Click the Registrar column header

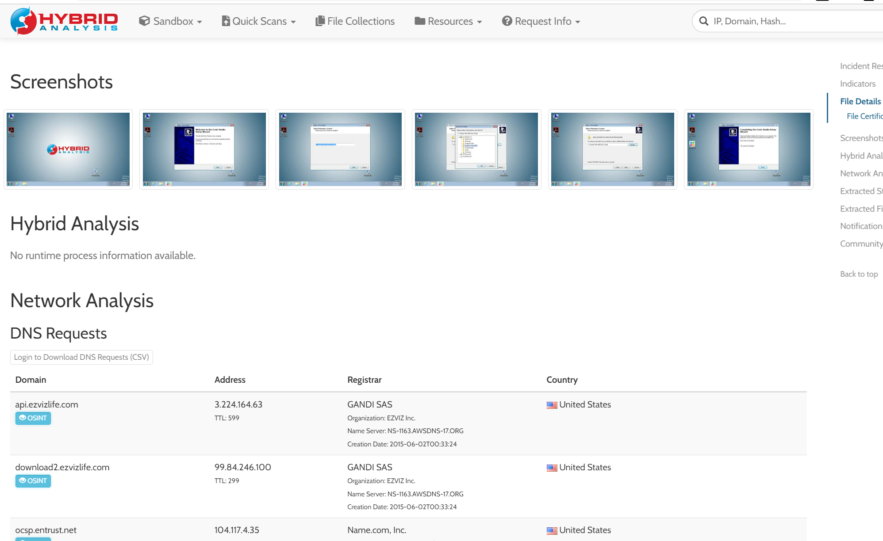click(x=365, y=380)
